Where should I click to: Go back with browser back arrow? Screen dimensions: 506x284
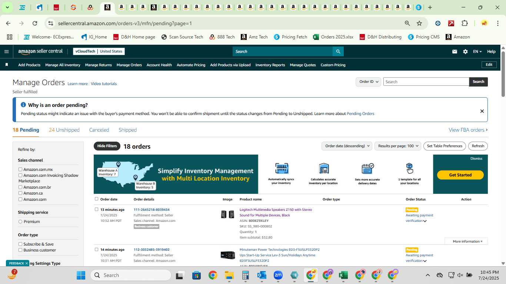pyautogui.click(x=8, y=23)
